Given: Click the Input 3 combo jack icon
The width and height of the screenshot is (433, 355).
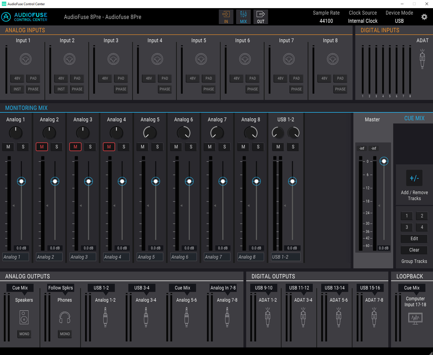Looking at the screenshot, I should 113,59.
